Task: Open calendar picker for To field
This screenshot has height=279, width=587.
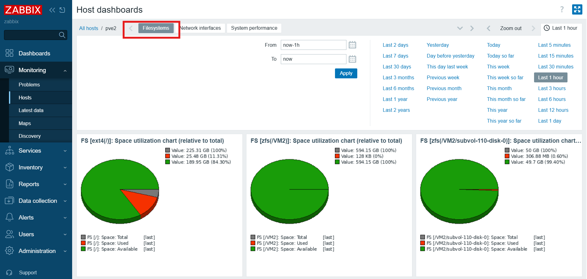Action: tap(352, 59)
